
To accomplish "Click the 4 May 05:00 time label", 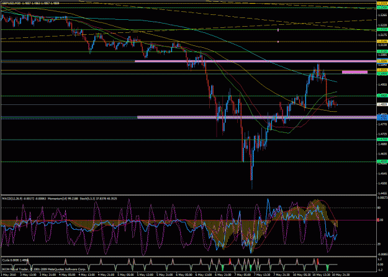I will [67, 275].
